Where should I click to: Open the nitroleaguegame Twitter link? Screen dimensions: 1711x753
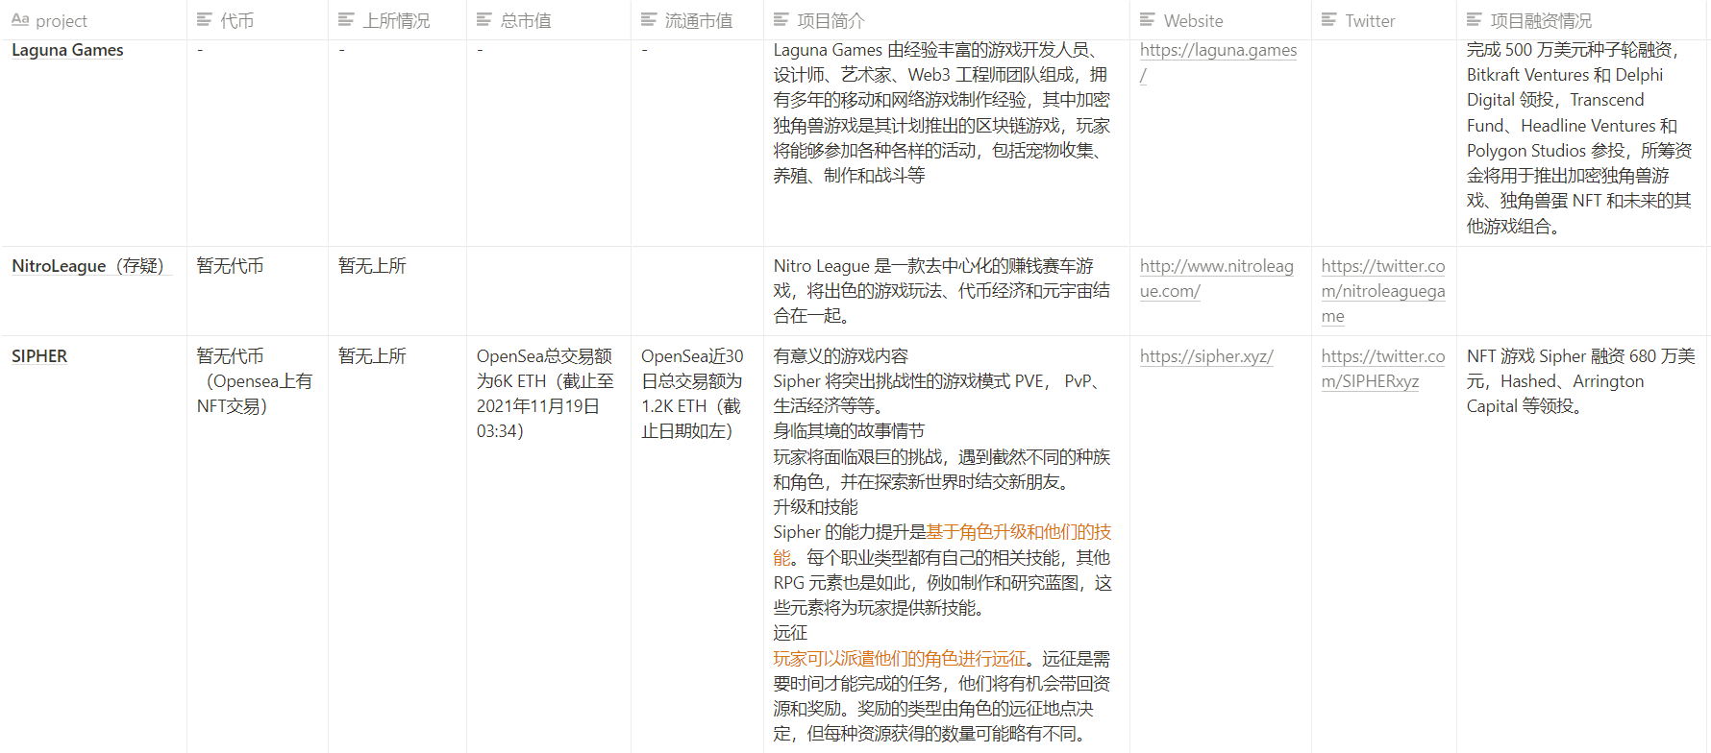(1382, 291)
